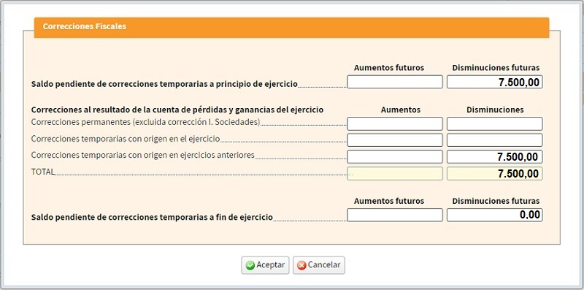This screenshot has height=290, width=584.
Task: Click the green checkmark icon on Aceptar
Action: [x=250, y=265]
